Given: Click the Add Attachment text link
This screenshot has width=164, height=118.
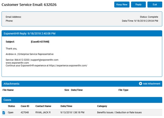Looking at the screenshot, I should coord(152,84).
